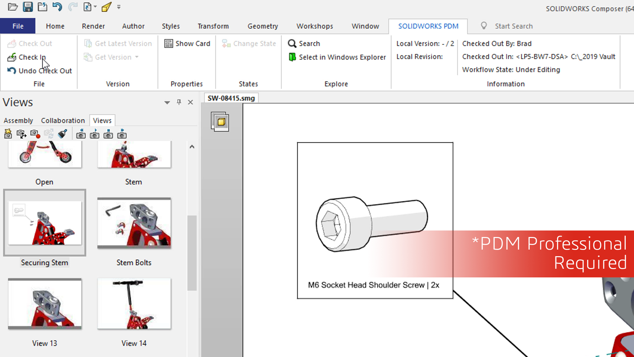The image size is (634, 357).
Task: Click the Select in Windows Explorer icon
Action: click(x=292, y=57)
